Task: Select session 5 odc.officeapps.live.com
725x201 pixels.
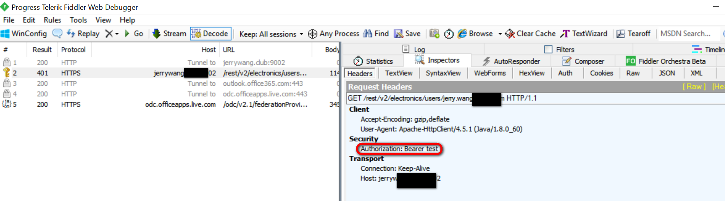Action: click(x=170, y=105)
